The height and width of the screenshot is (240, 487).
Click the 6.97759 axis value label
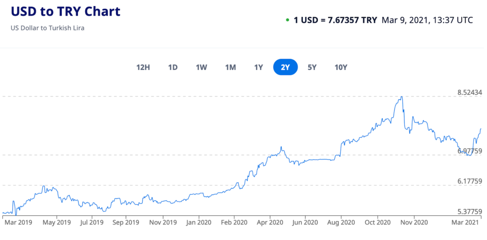469,151
